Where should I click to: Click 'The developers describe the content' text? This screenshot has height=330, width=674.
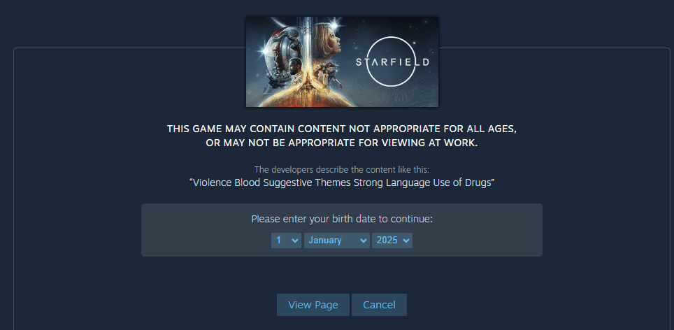(342, 169)
